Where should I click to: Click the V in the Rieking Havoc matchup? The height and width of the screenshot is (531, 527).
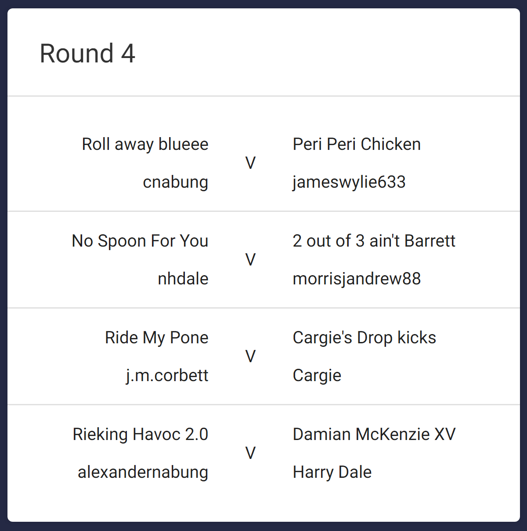click(250, 454)
